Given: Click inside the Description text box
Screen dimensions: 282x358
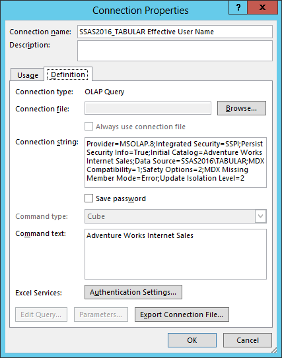Looking at the screenshot, I should [x=175, y=51].
